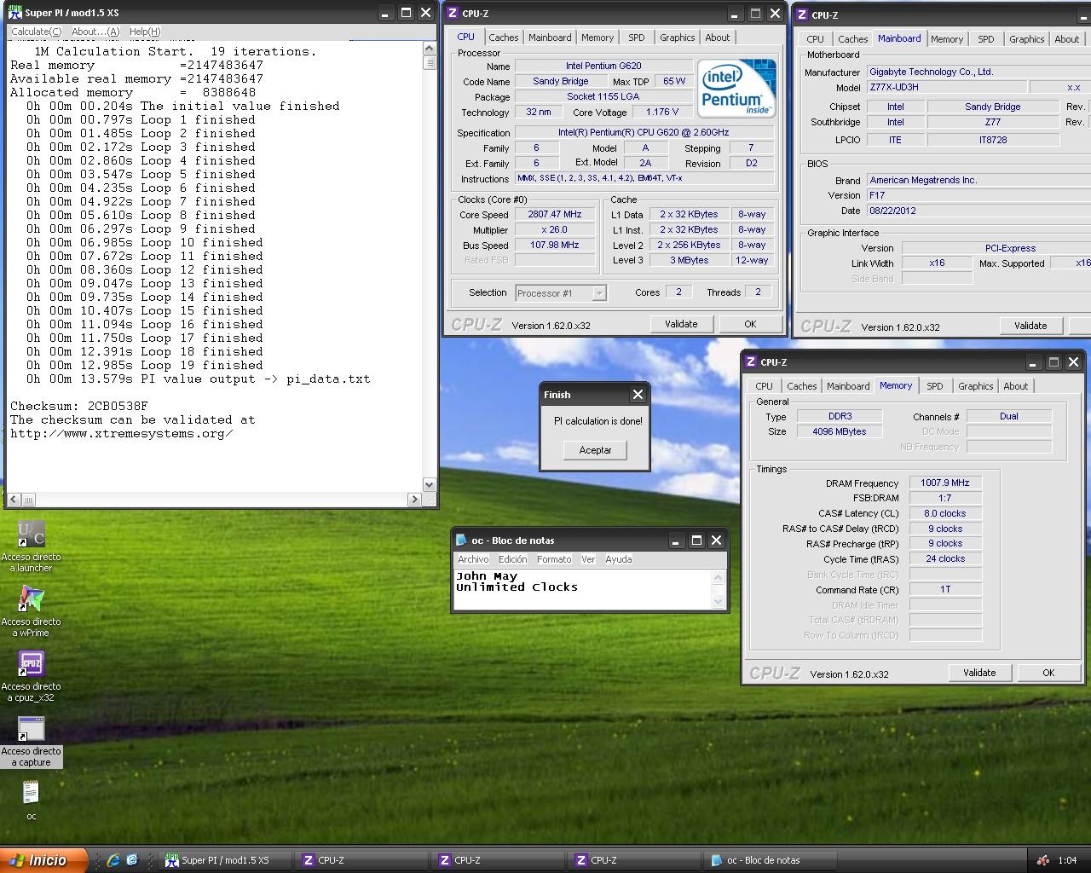Click the DRAM Frequency value 1007.9 MHz

coord(945,483)
